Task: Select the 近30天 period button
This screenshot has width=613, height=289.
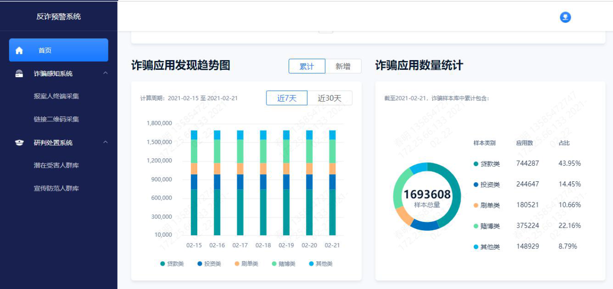Action: [x=330, y=98]
